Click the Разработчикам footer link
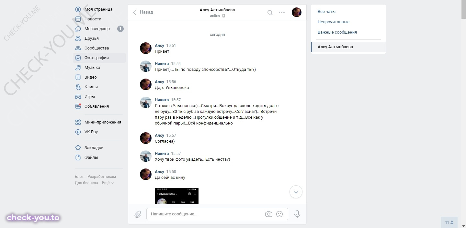This screenshot has height=228, width=466. (x=102, y=177)
